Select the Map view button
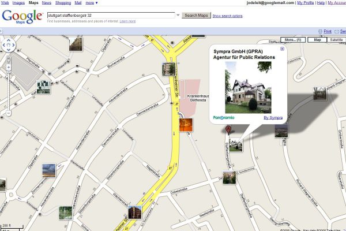Screen dimensions: 346x231 coord(316,40)
